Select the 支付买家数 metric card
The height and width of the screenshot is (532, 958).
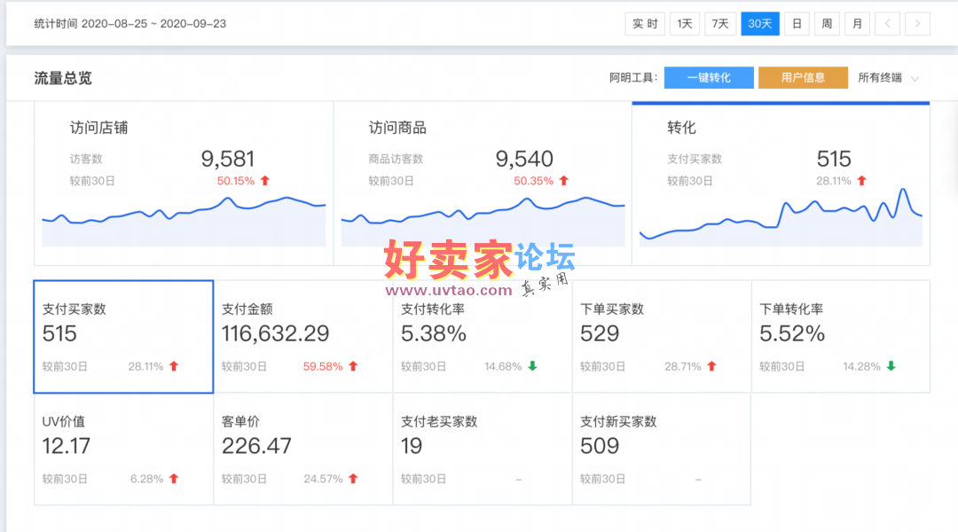123,337
